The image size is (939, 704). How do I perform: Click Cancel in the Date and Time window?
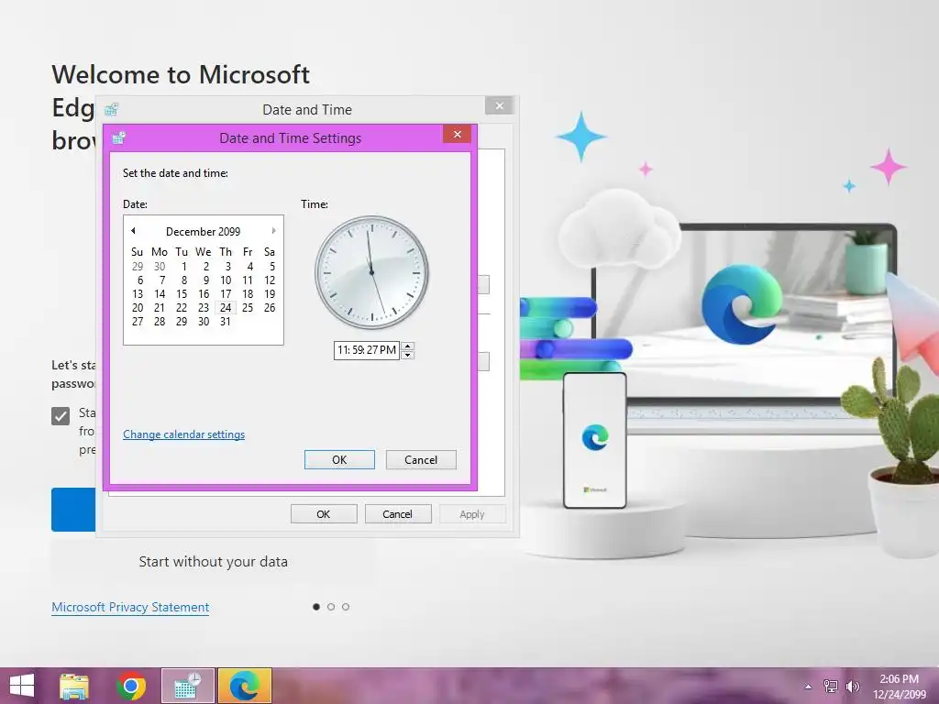coord(398,514)
